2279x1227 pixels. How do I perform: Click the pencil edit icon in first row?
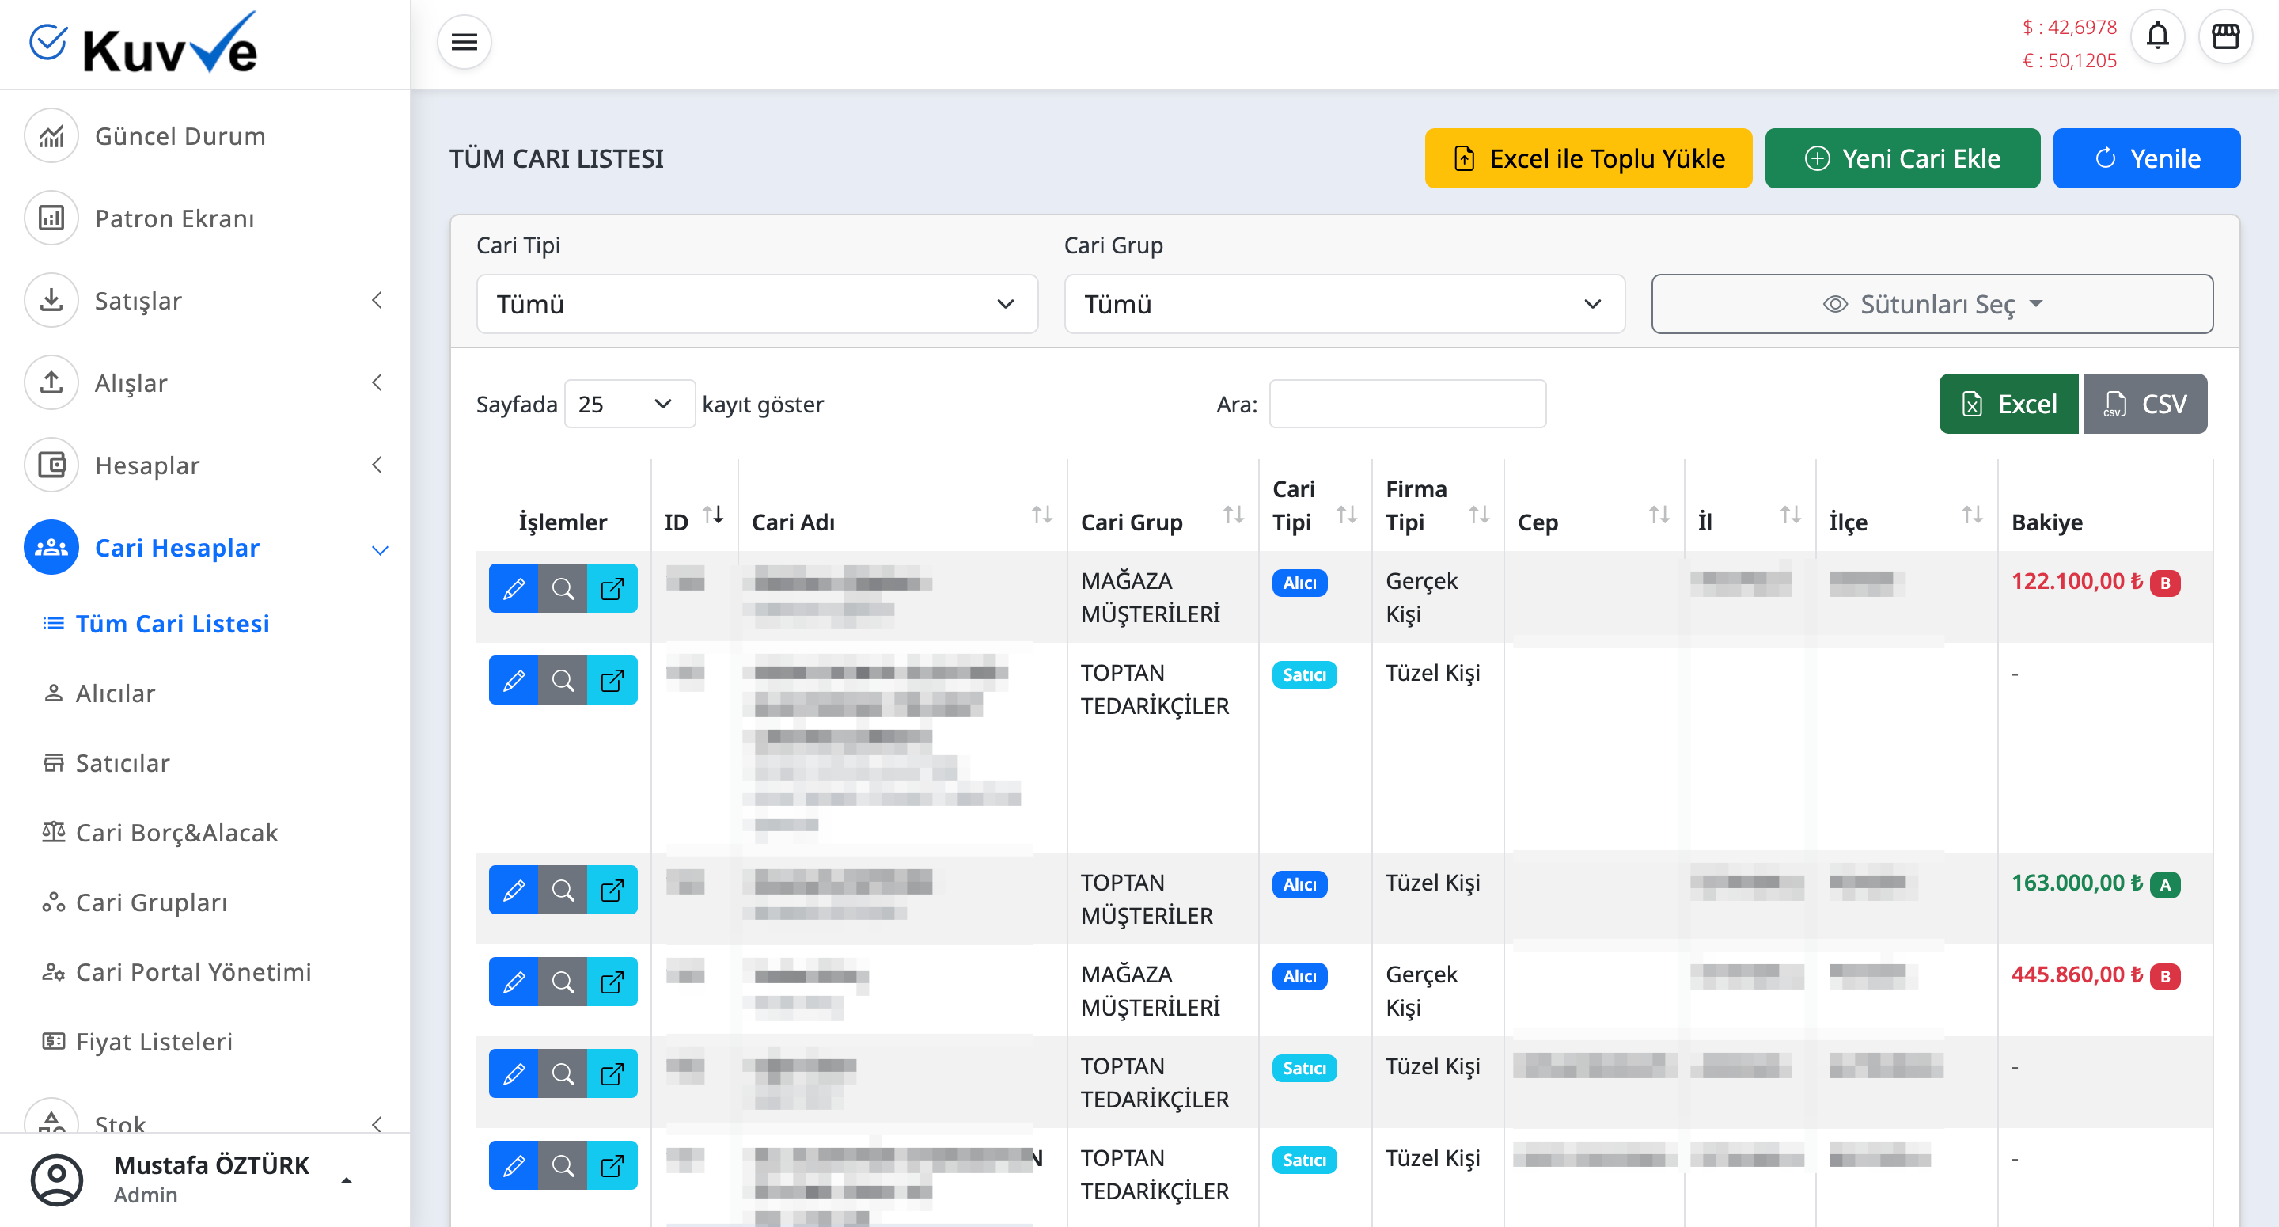tap(513, 588)
